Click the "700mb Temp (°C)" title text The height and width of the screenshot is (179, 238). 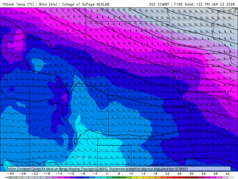tap(18, 4)
